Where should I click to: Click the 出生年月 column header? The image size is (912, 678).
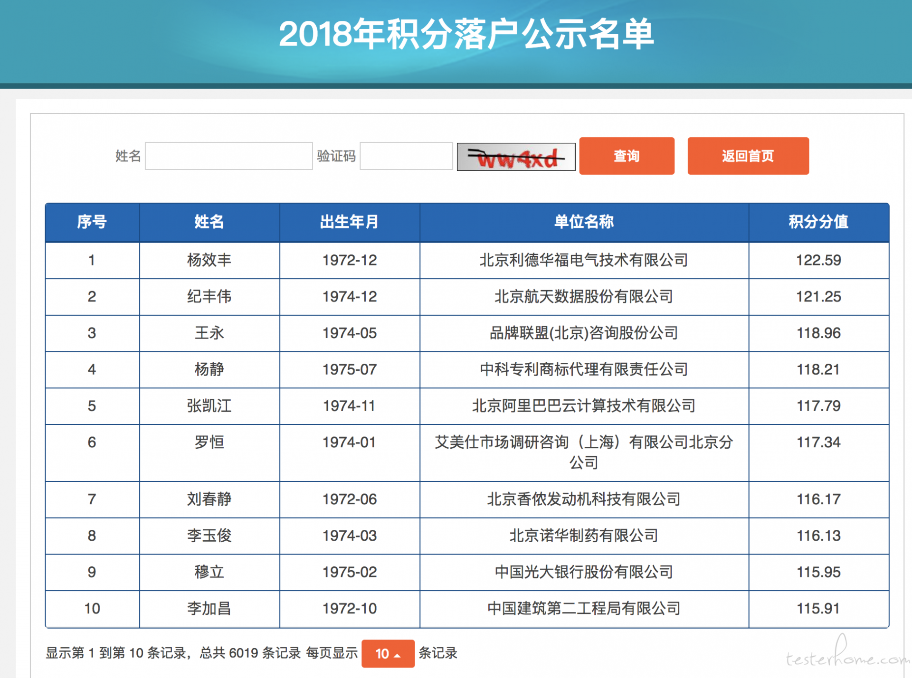pos(350,222)
